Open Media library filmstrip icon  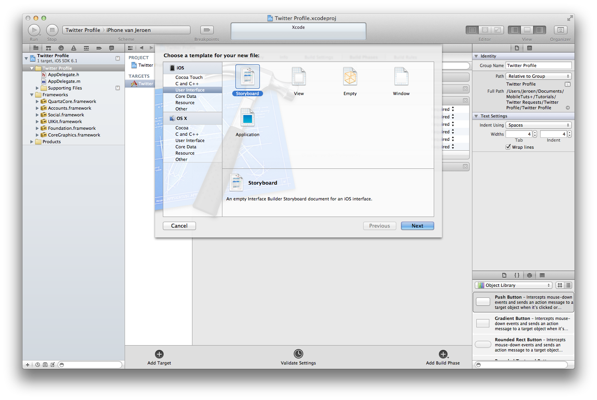pos(542,275)
